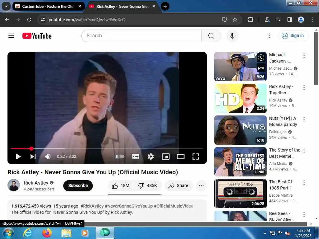Open the Michael Jackson video thumbnail
This screenshot has width=319, height=239.
240,67
